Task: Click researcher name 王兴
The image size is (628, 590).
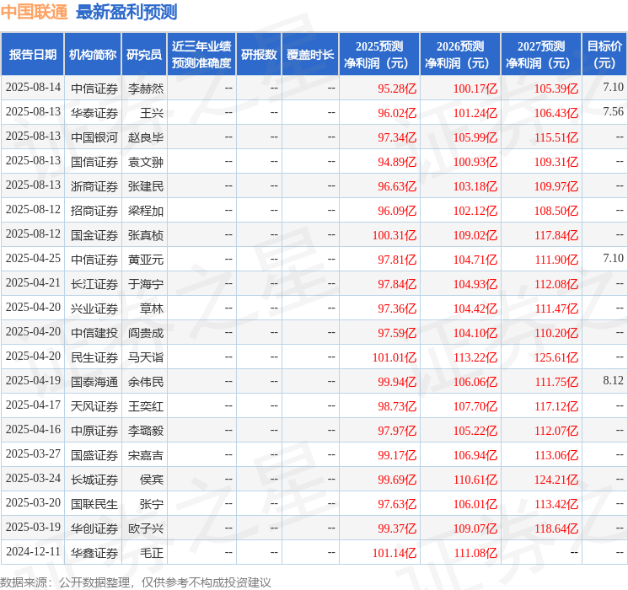Action: [152, 113]
